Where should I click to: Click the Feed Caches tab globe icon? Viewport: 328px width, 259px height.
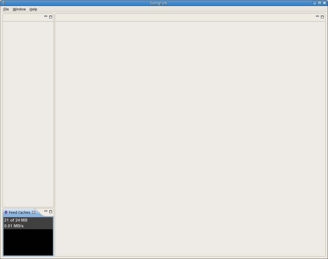click(x=6, y=212)
